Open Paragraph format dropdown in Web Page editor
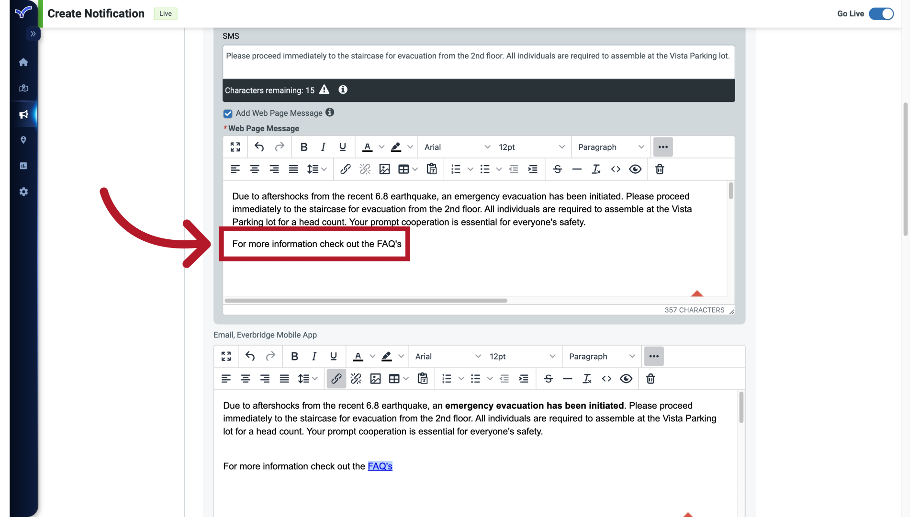 tap(611, 147)
